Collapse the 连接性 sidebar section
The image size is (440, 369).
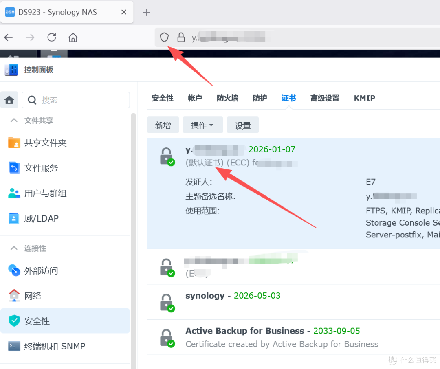tap(13, 248)
